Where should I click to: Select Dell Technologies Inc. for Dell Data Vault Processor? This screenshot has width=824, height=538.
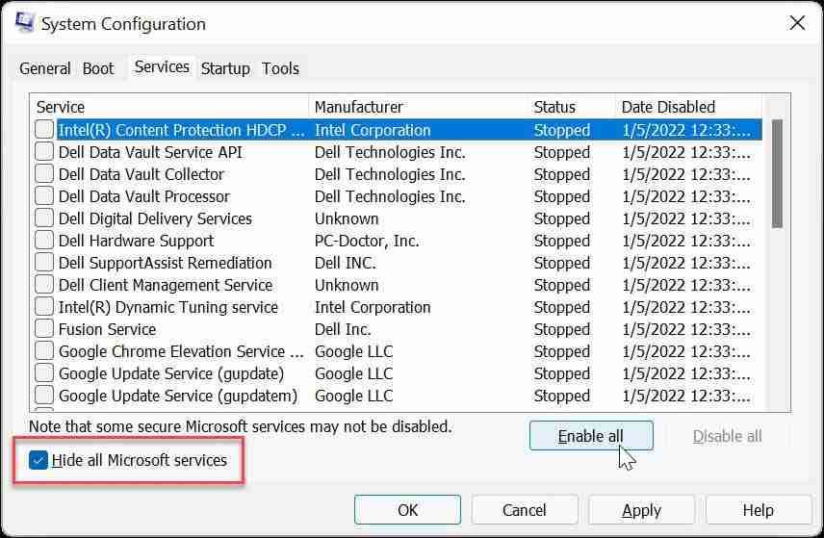point(390,196)
